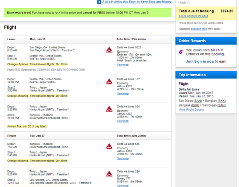The width and height of the screenshot is (239, 187).
Task: View Seat map for Delta 585
Action: point(123,158)
